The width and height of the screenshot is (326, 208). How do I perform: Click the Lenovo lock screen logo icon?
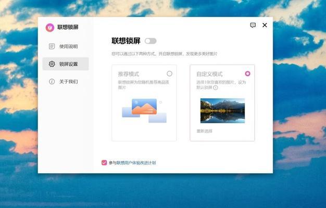(50, 28)
